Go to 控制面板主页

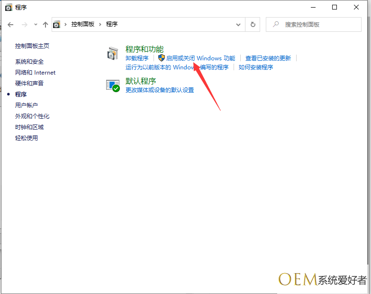tap(32, 46)
